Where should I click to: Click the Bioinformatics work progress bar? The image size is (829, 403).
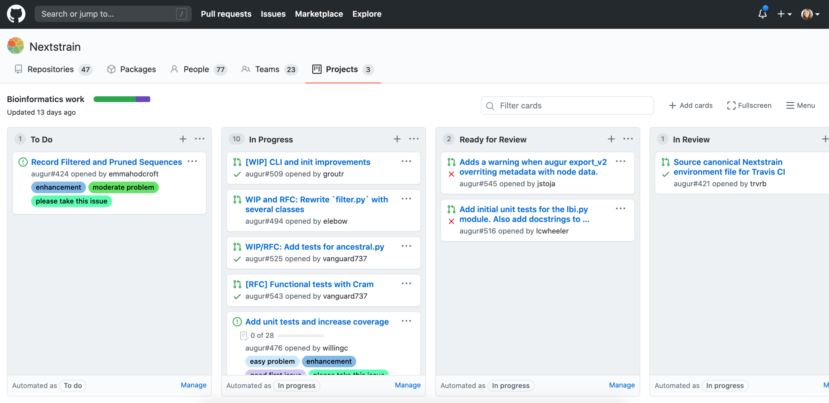point(122,99)
